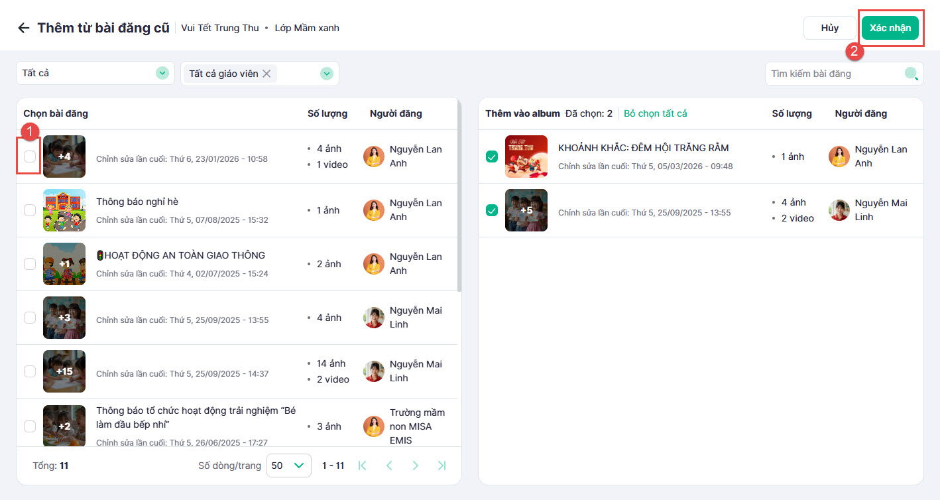Check the Thông báo nghỉ hè post
This screenshot has height=500, width=940.
[x=30, y=210]
